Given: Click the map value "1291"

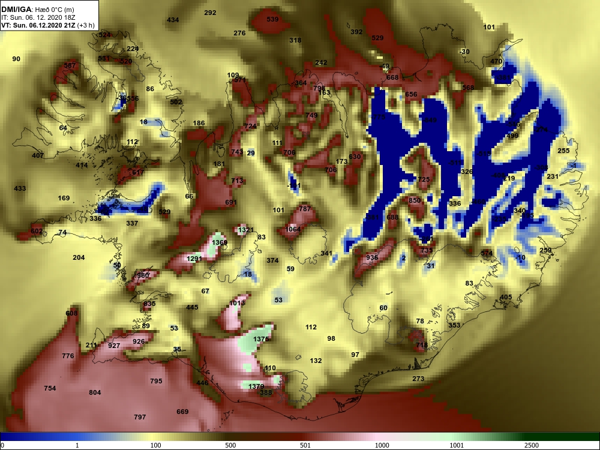Looking at the screenshot, I should click(x=194, y=259).
